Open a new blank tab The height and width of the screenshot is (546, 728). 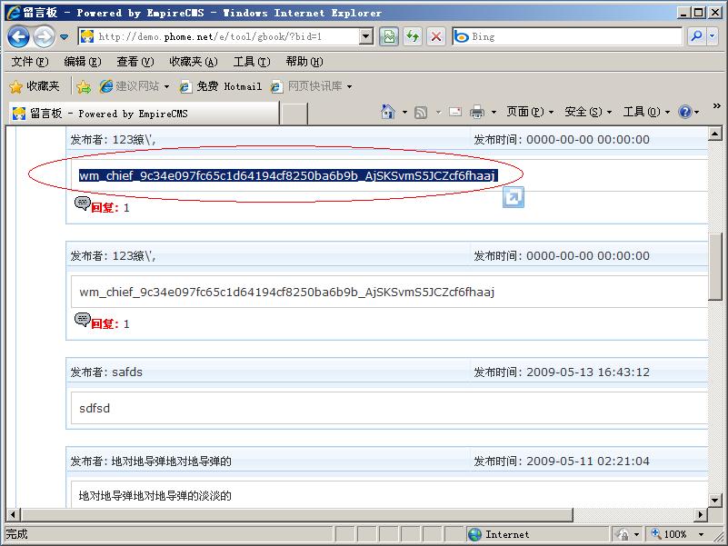point(294,114)
